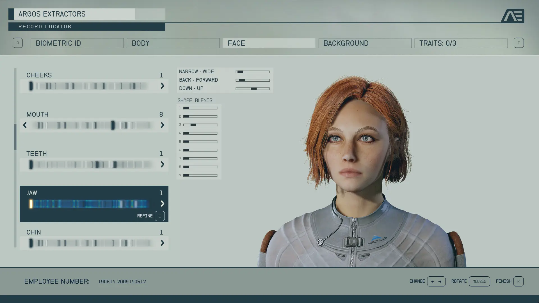
Task: Click the Mouth preset value 8
Action: click(x=161, y=114)
